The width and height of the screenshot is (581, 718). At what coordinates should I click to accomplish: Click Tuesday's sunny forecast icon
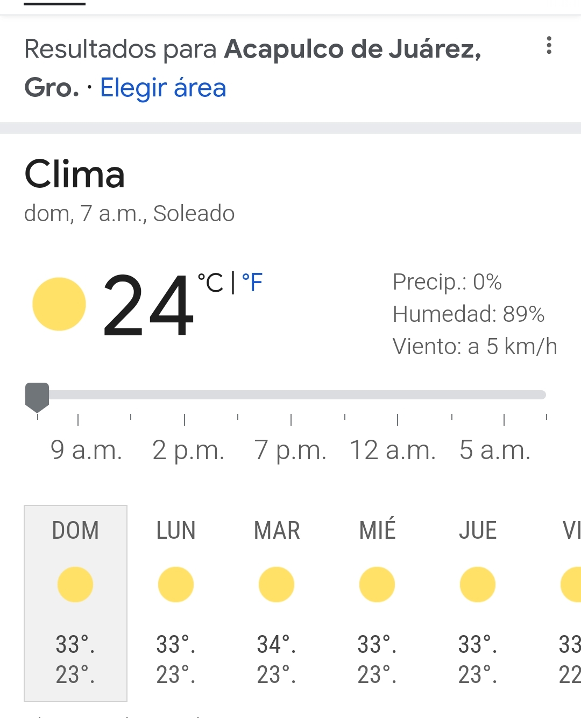(277, 585)
